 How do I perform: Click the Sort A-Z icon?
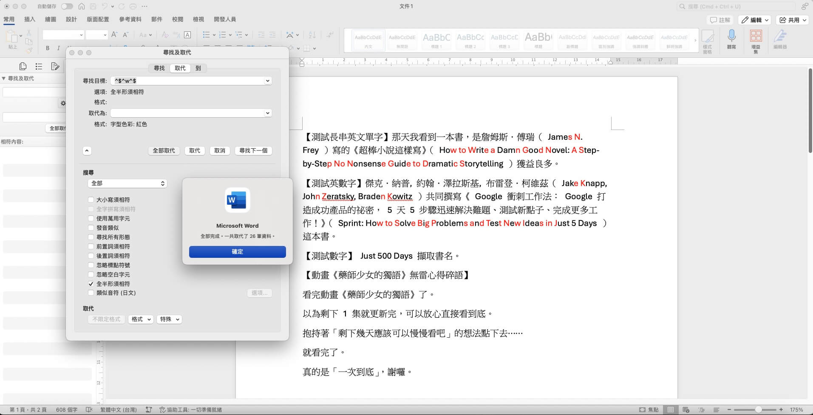tap(312, 35)
